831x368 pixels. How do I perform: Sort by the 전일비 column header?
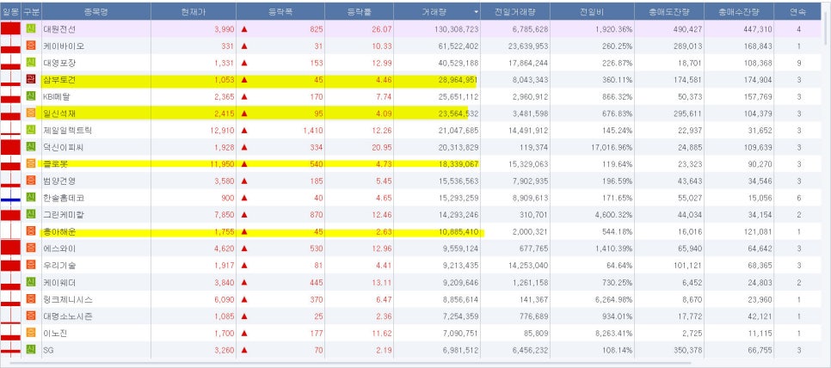tap(592, 11)
